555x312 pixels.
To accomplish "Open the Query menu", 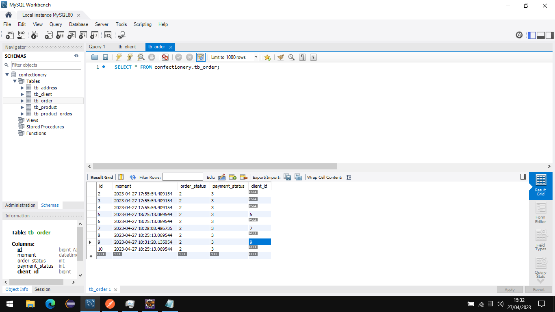I will pos(56,24).
